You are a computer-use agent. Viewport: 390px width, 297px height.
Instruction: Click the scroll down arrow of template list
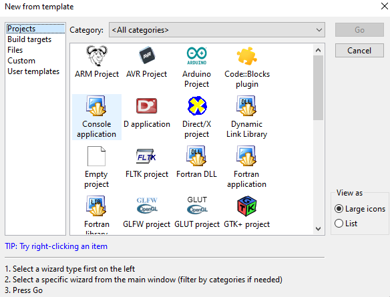[318, 228]
